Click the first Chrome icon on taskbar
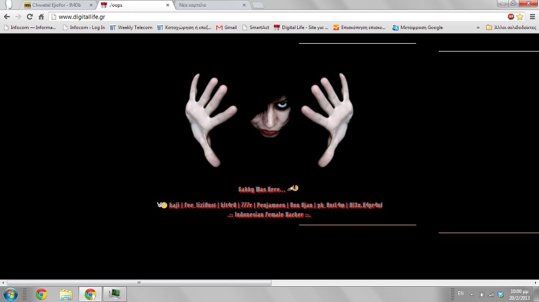This screenshot has width=539, height=302. (x=41, y=294)
